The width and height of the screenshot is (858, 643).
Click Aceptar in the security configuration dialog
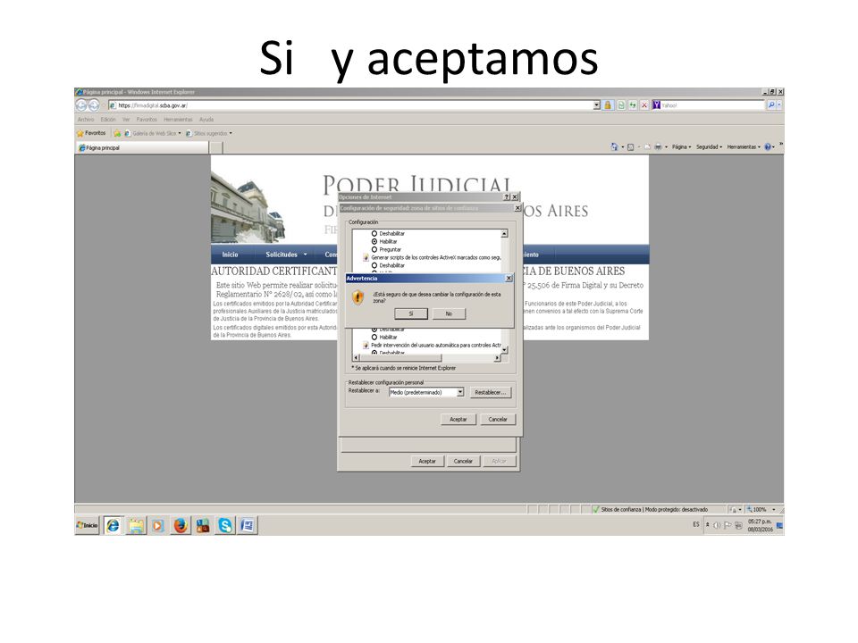point(458,420)
